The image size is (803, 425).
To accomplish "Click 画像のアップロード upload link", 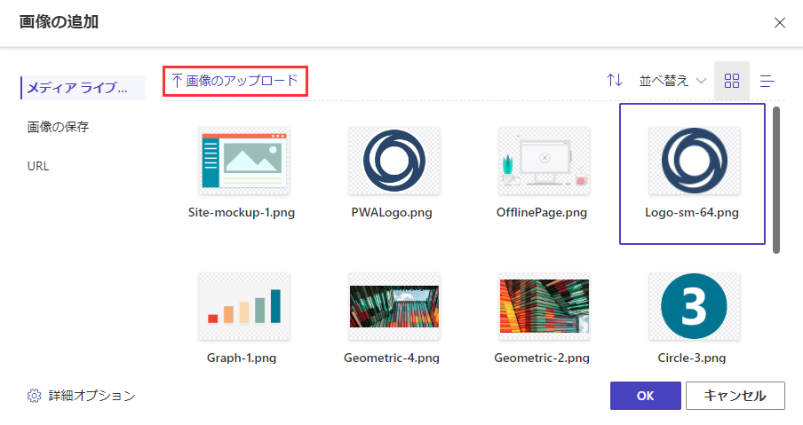I will click(x=235, y=81).
